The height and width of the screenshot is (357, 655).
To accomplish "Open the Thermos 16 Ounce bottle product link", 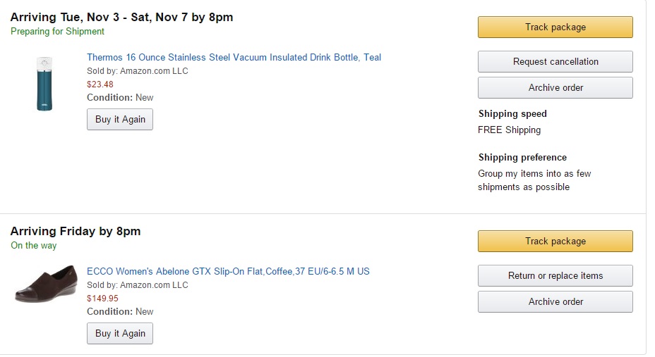I will tap(234, 58).
